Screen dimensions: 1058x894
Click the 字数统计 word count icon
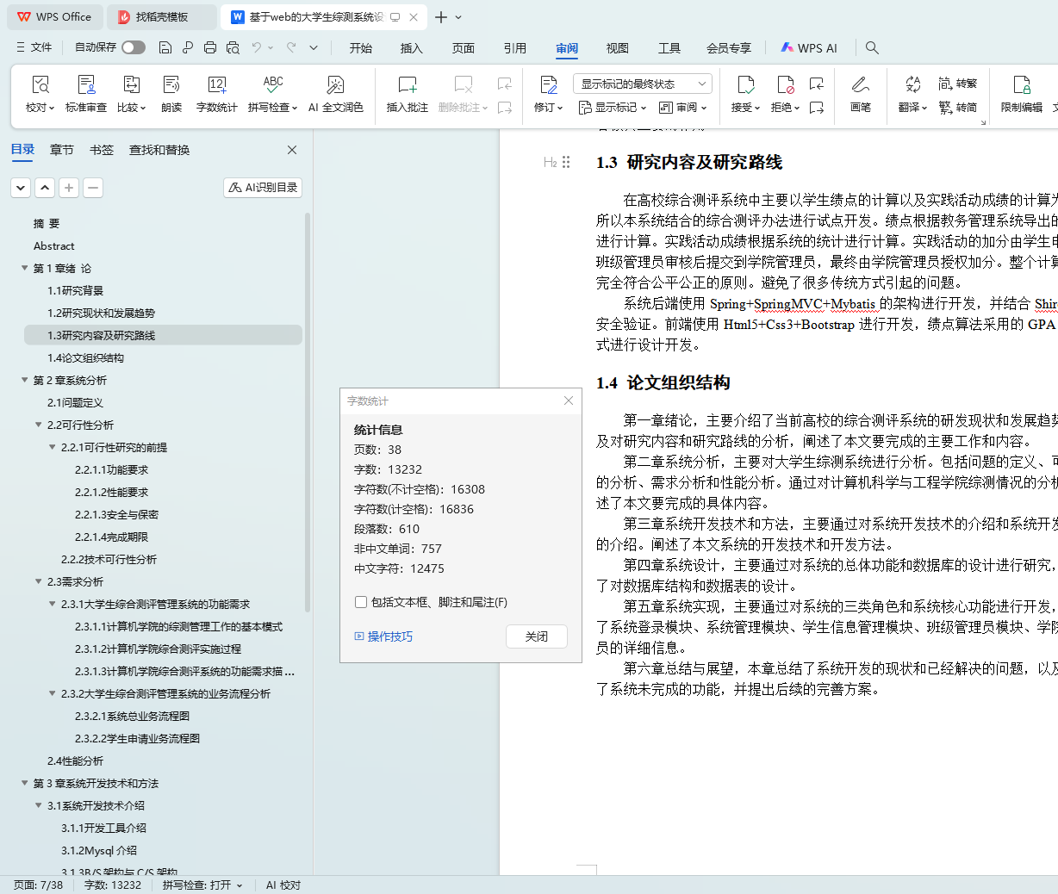pyautogui.click(x=216, y=85)
